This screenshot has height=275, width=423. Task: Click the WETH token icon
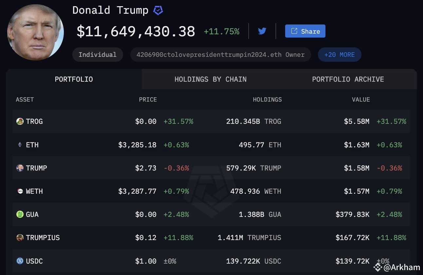[x=20, y=191]
